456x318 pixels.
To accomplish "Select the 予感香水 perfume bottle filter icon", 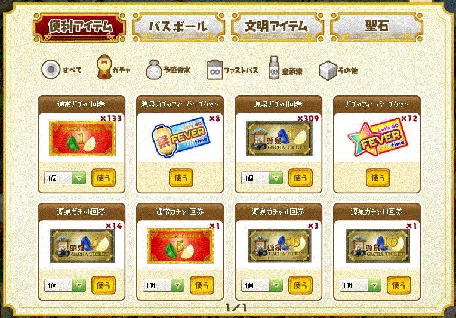I will [x=154, y=70].
